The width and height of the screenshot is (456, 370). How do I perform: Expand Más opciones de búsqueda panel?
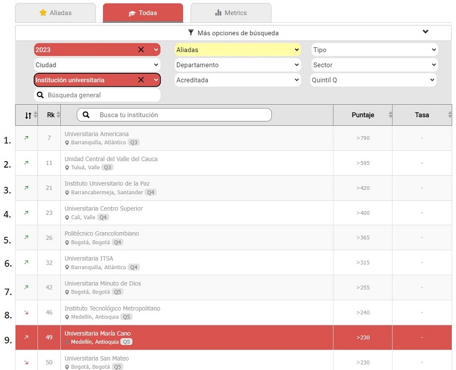pyautogui.click(x=233, y=33)
